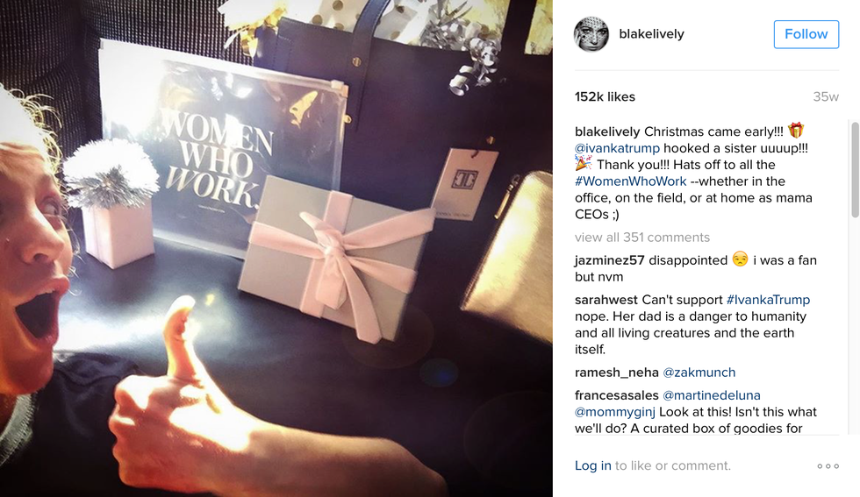Open the @martinedeluna mention

712,395
